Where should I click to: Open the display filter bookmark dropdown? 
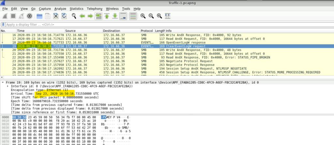pyautogui.click(x=3, y=24)
